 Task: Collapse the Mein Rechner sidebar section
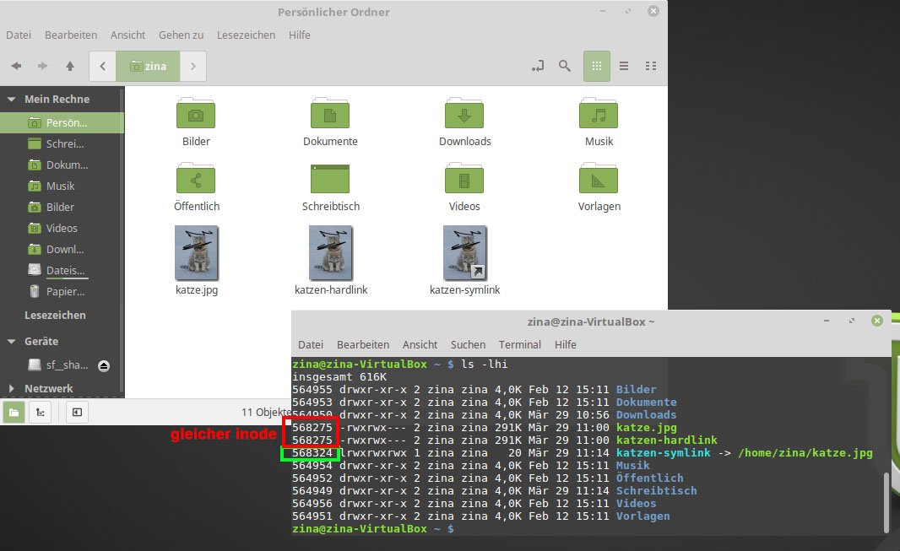[12, 99]
